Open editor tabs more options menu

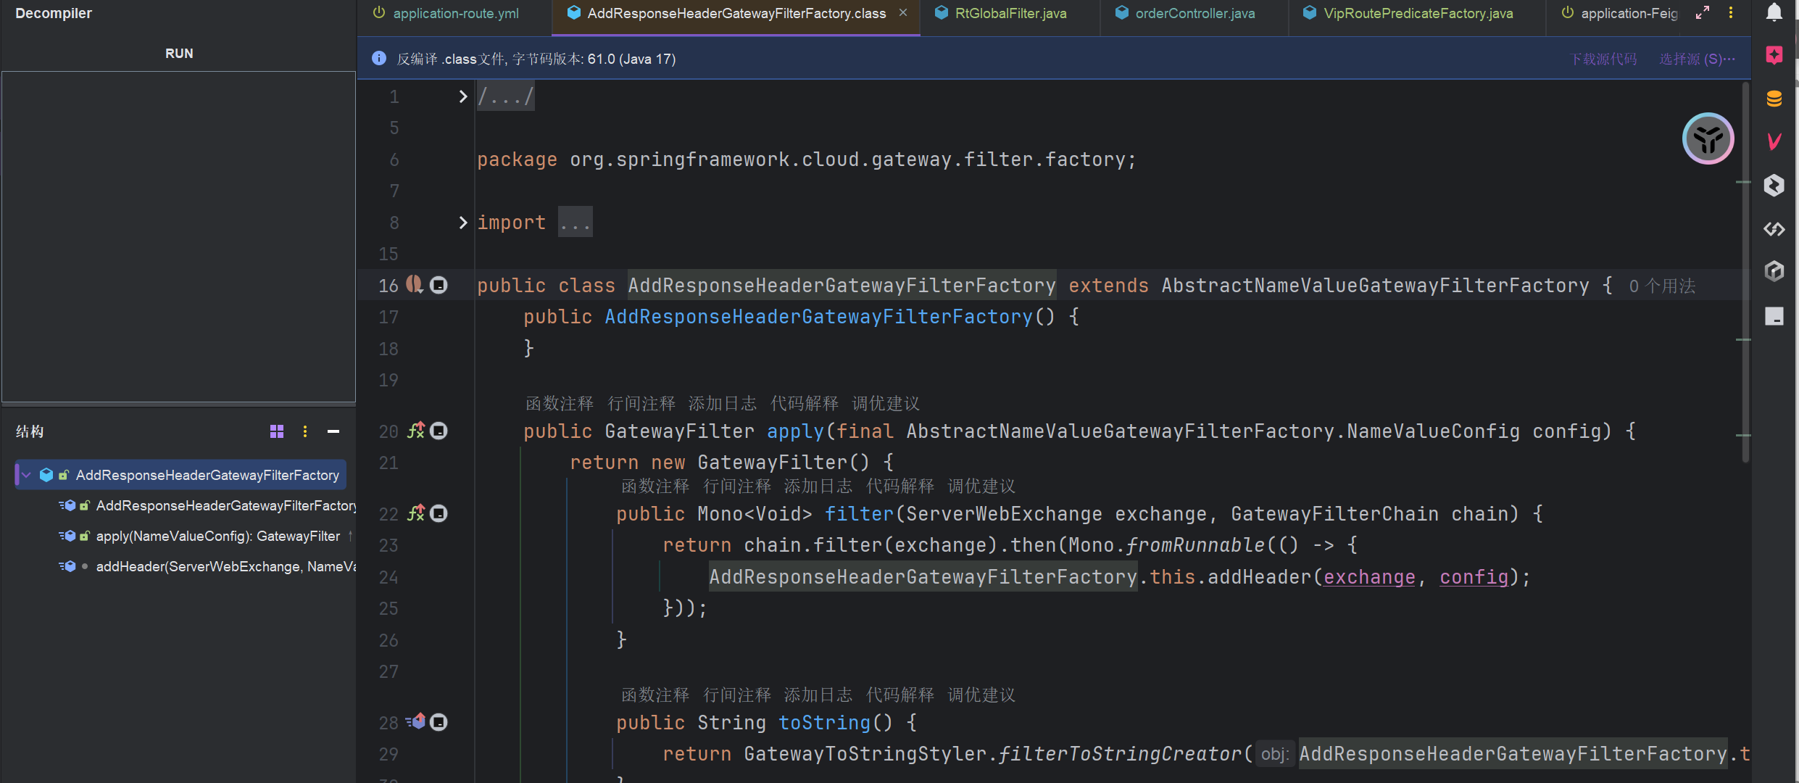[x=1731, y=13]
